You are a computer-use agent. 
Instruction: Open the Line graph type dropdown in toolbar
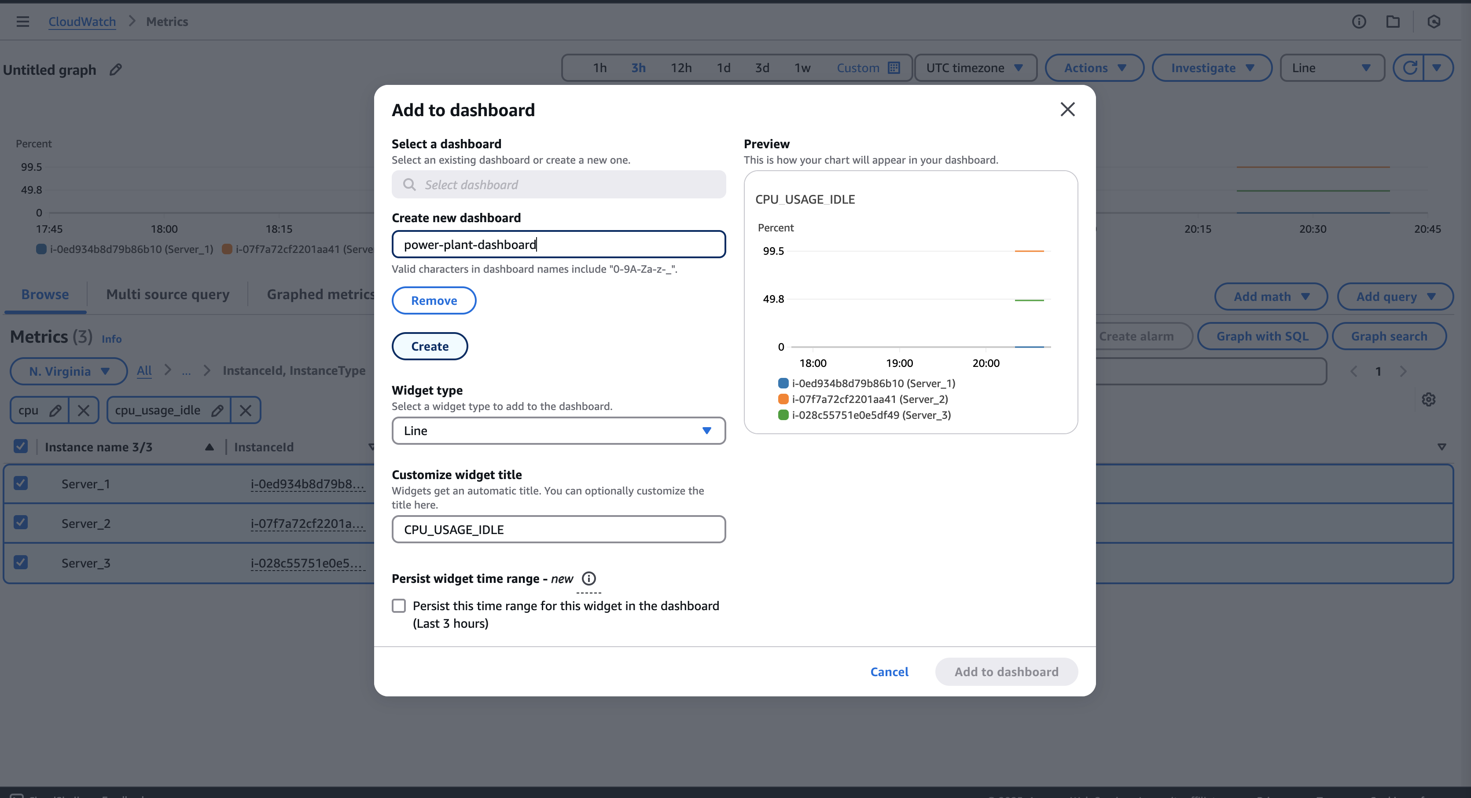click(x=1332, y=68)
